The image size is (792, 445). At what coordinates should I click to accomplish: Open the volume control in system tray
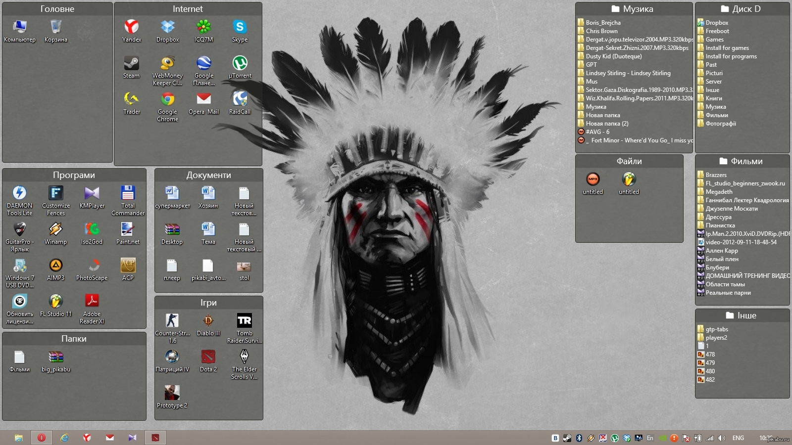(722, 438)
